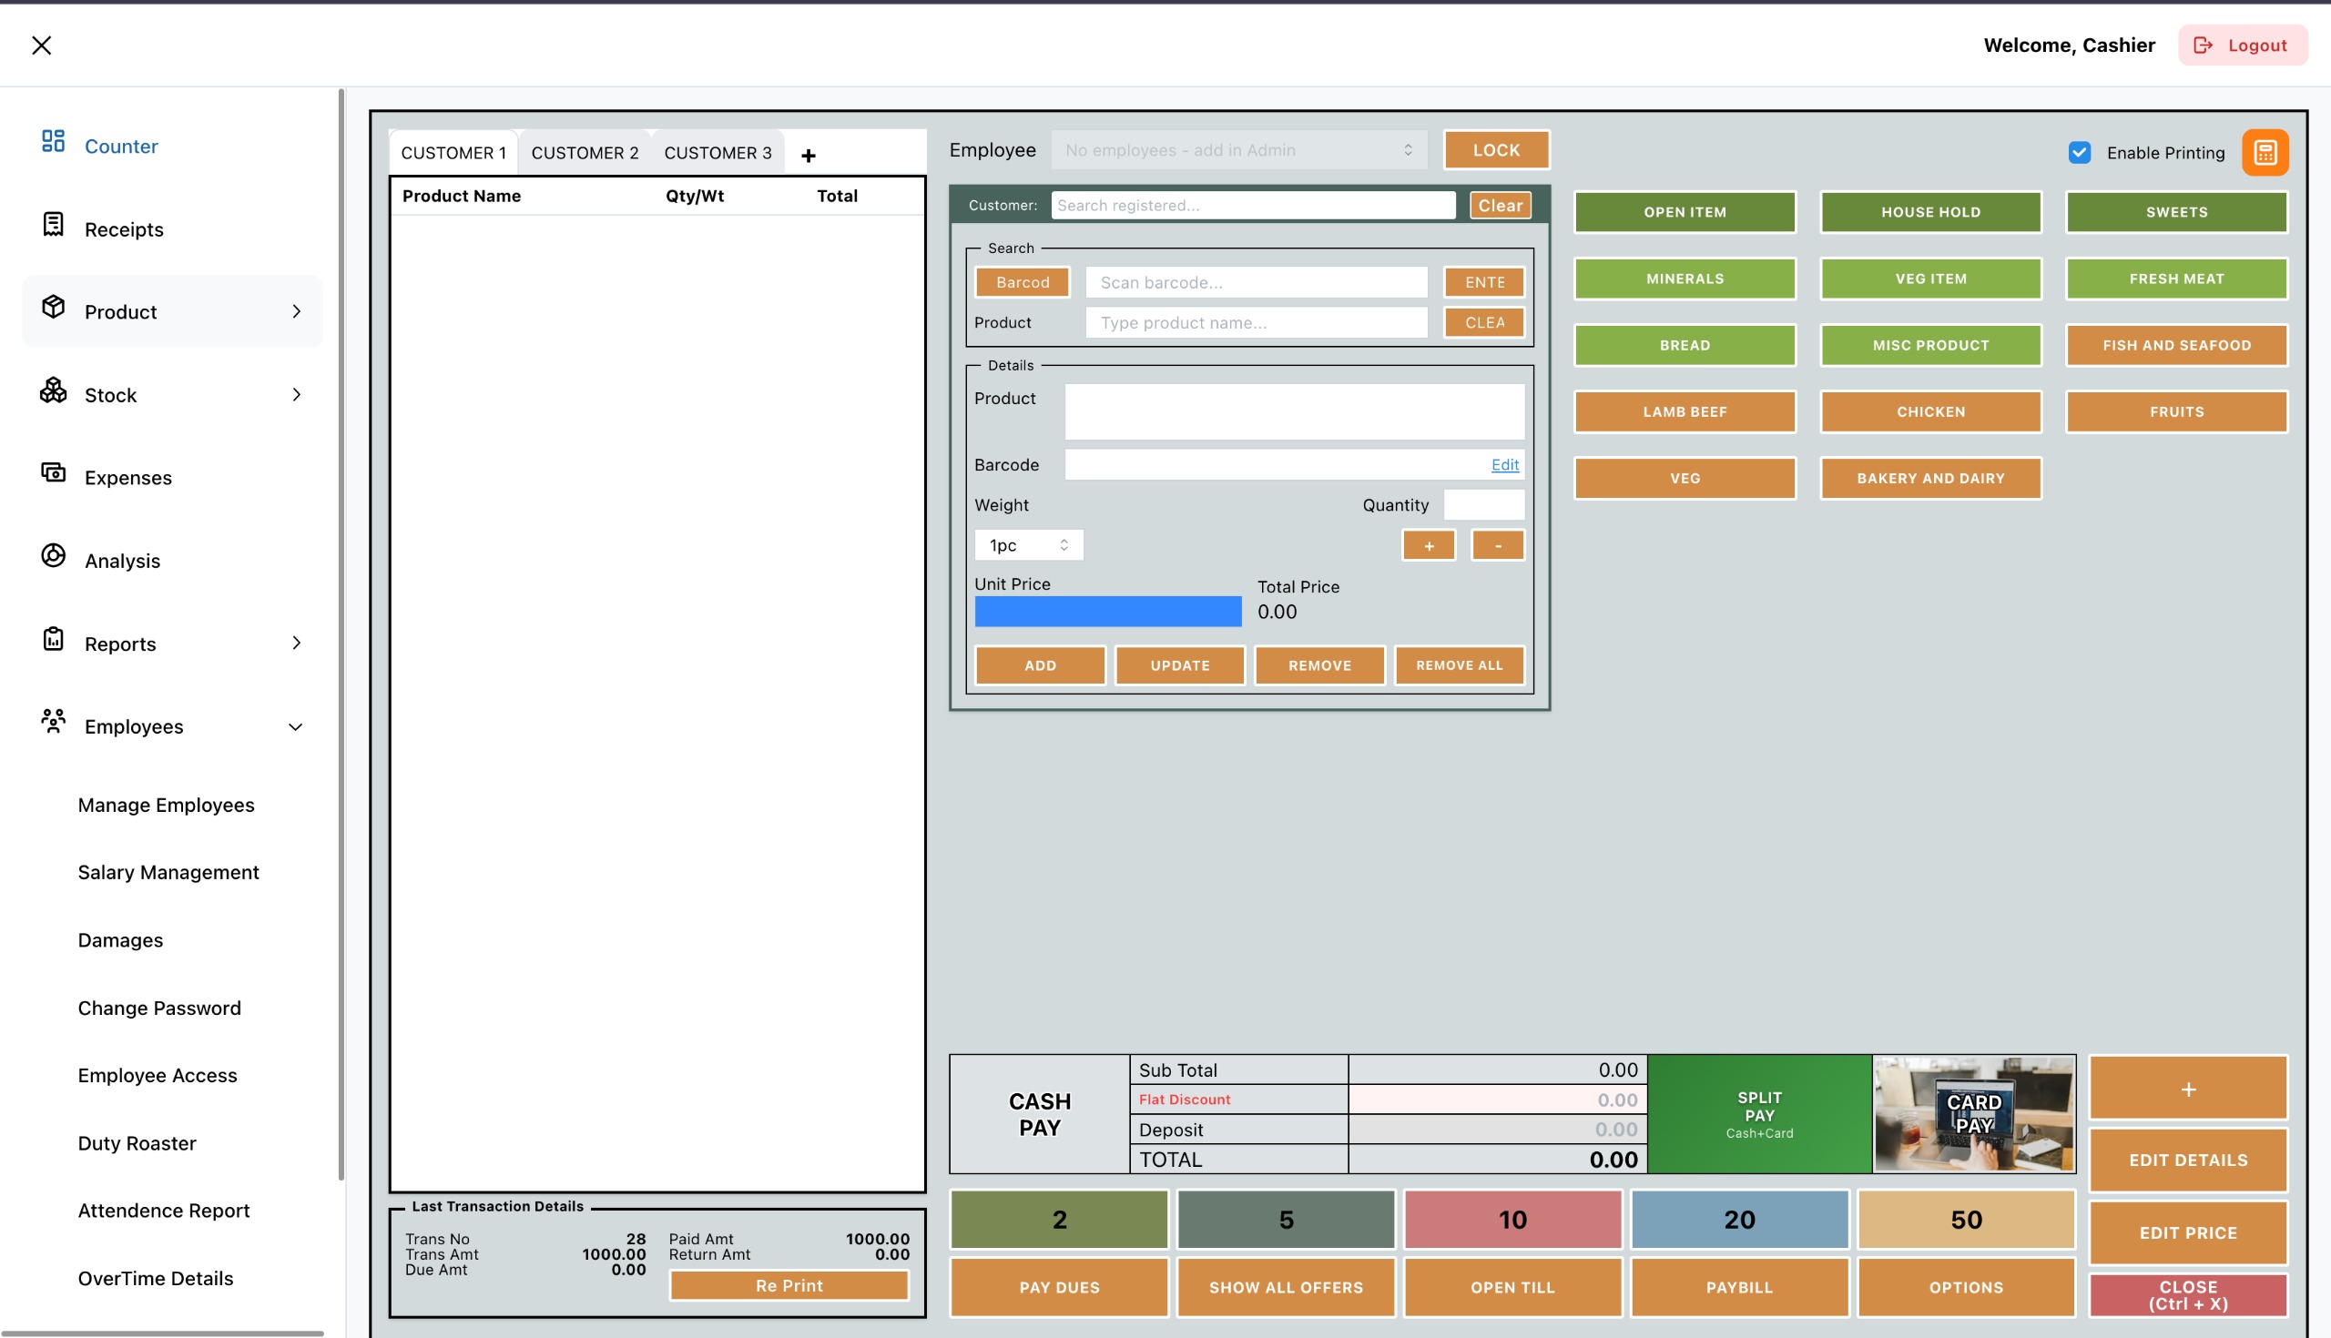The width and height of the screenshot is (2331, 1338).
Task: Select the Expenses icon in sidebar
Action: click(x=54, y=472)
